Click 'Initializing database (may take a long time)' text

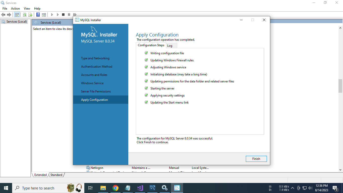tap(179, 74)
